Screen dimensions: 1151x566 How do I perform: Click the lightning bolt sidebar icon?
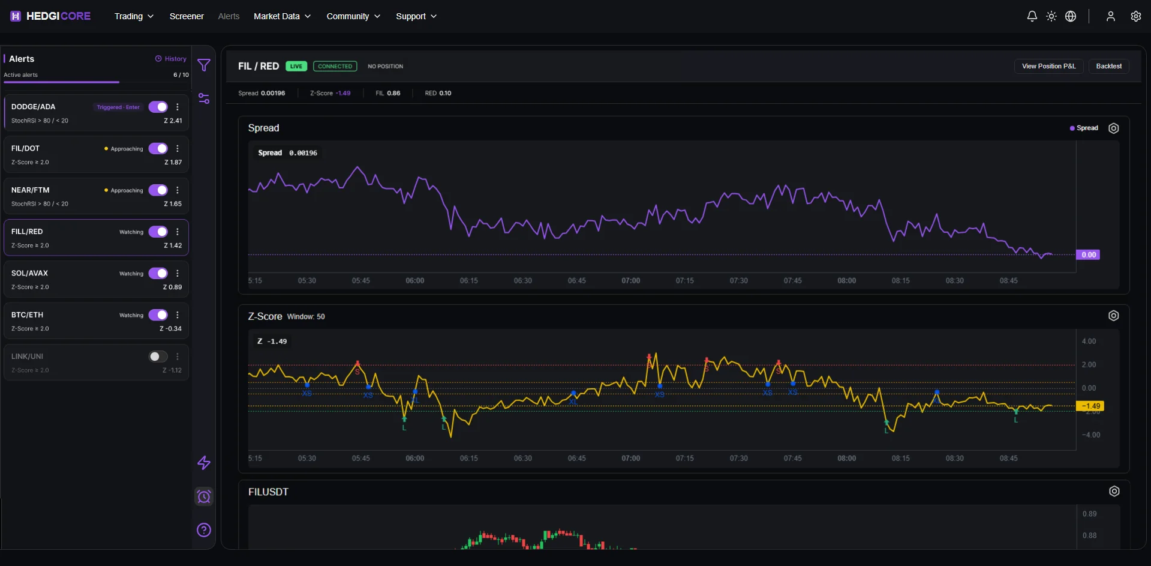(204, 463)
